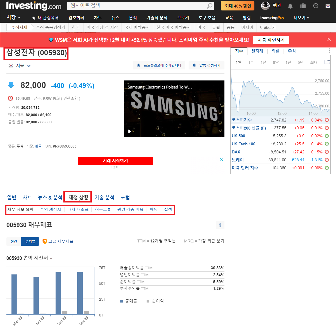Click the Investing.com logo
The height and width of the screenshot is (328, 336).
point(34,6)
